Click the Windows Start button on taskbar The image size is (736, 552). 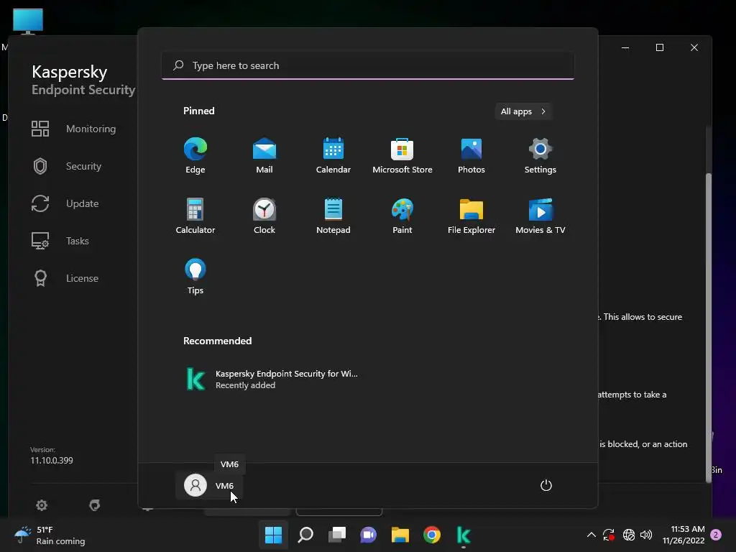[x=274, y=535]
